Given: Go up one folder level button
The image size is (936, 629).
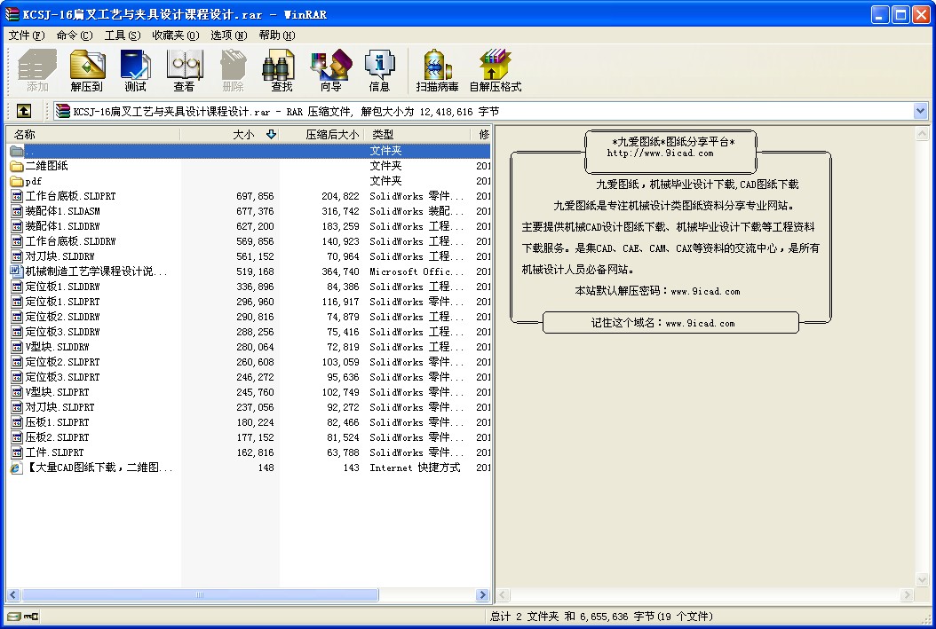Looking at the screenshot, I should [23, 111].
